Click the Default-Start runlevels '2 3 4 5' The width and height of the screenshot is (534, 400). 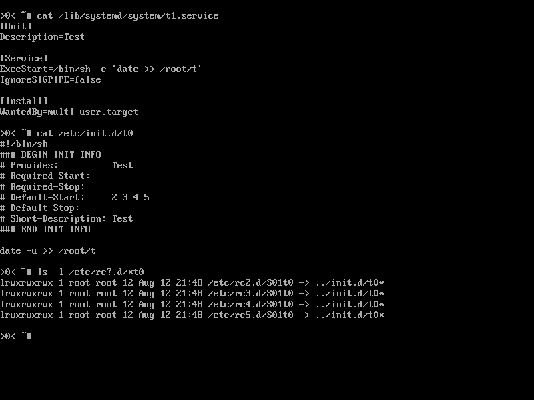tap(130, 197)
